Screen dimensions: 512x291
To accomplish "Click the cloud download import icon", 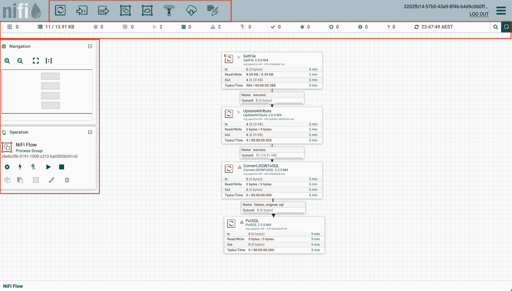I will click(191, 11).
